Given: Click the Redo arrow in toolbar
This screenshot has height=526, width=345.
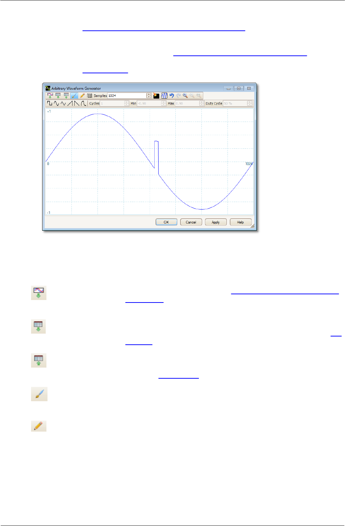Looking at the screenshot, I should 179,95.
